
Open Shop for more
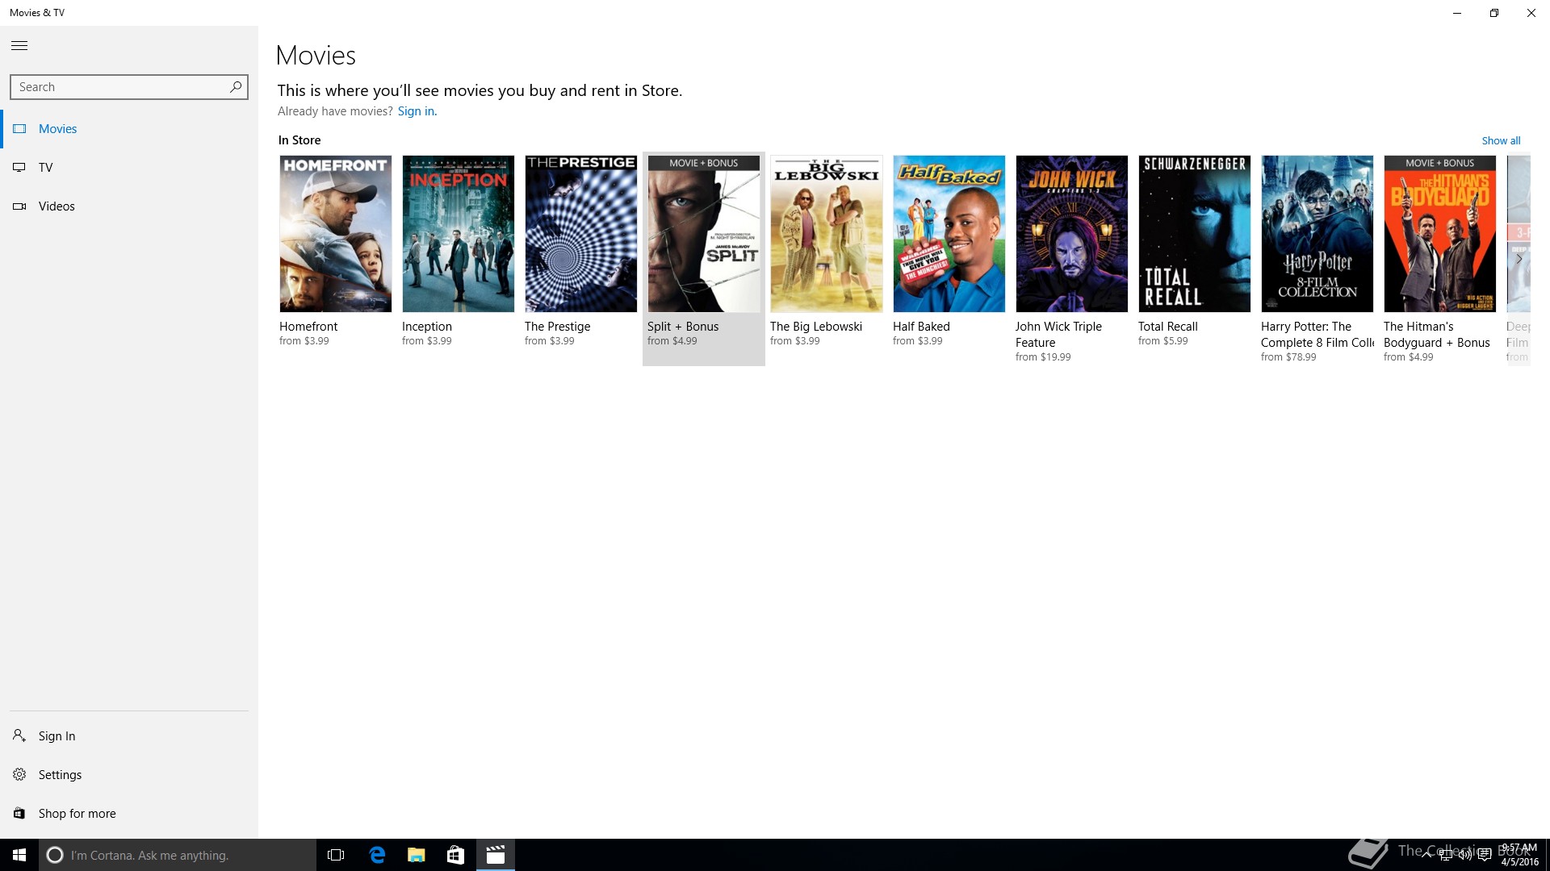pos(129,814)
